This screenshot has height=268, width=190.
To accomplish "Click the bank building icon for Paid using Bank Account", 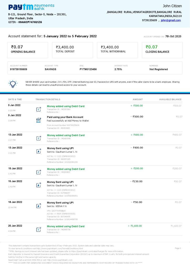I will coord(39,120).
